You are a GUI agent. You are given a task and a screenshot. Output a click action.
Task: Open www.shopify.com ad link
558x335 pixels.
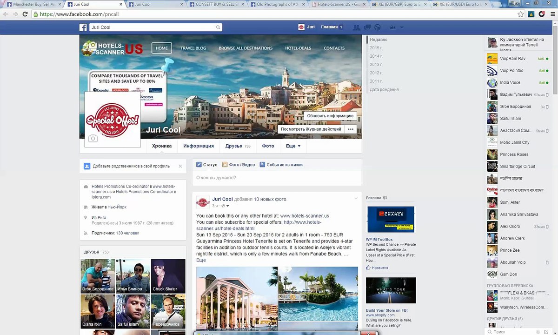pos(380,315)
